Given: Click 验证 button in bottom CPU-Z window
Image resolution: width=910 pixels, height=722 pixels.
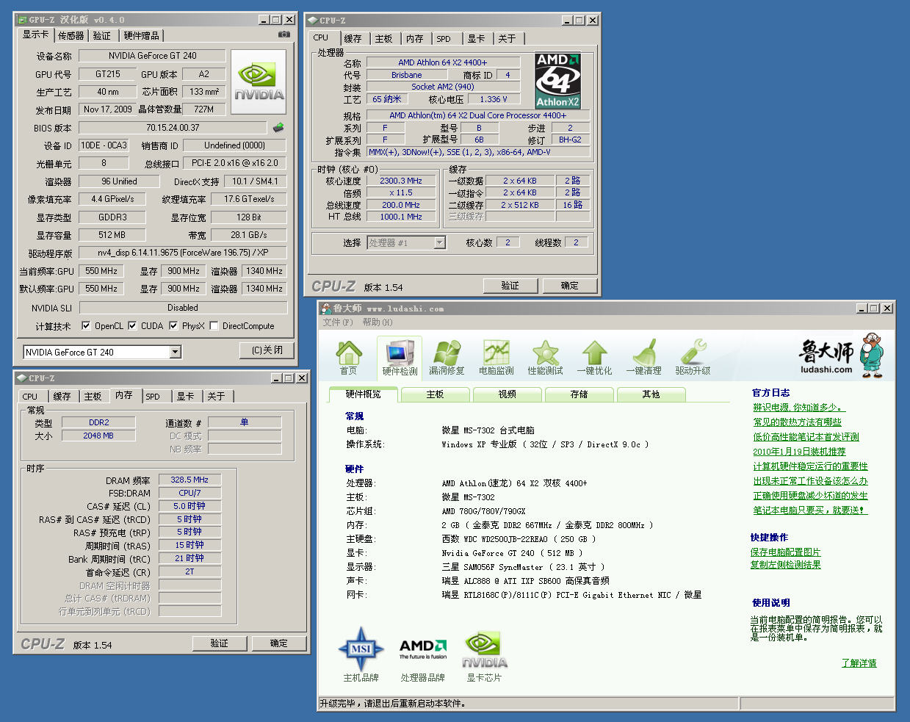Looking at the screenshot, I should coord(219,643).
